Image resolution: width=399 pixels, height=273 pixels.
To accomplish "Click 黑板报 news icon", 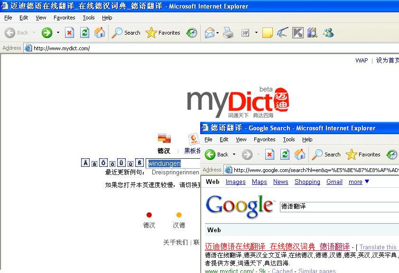I will [194, 139].
